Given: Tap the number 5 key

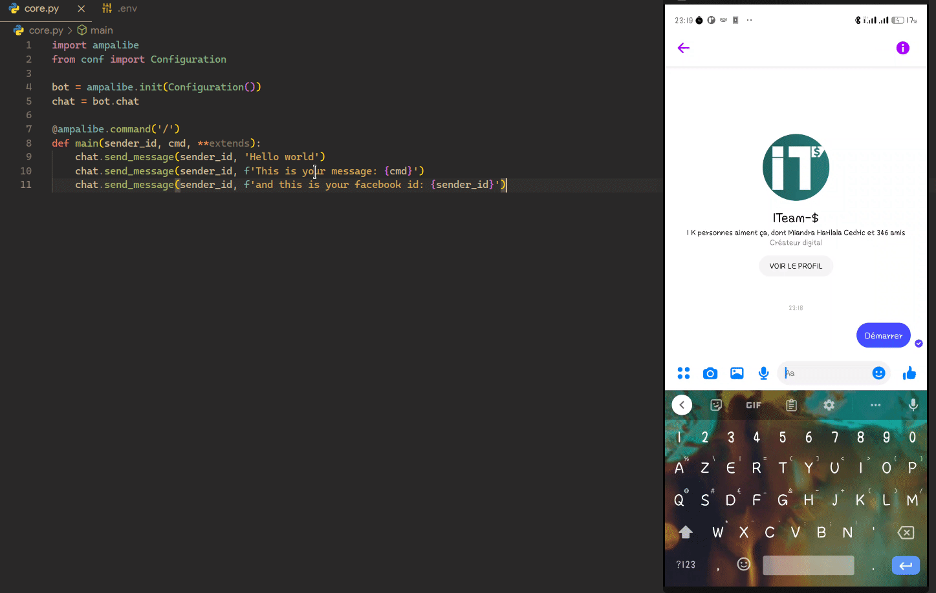Looking at the screenshot, I should [783, 437].
